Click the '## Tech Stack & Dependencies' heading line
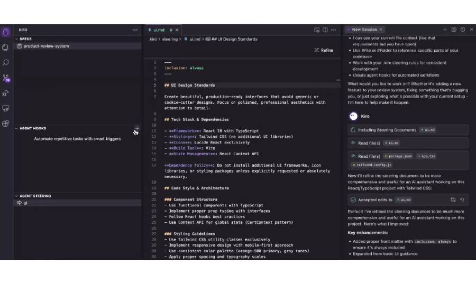This screenshot has height=285, width=476. pyautogui.click(x=197, y=120)
